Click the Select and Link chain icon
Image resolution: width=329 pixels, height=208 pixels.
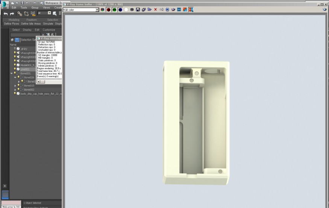coord(20,14)
